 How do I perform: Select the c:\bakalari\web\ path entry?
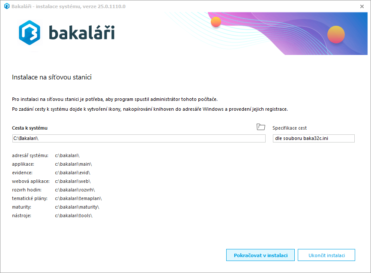coord(72,181)
